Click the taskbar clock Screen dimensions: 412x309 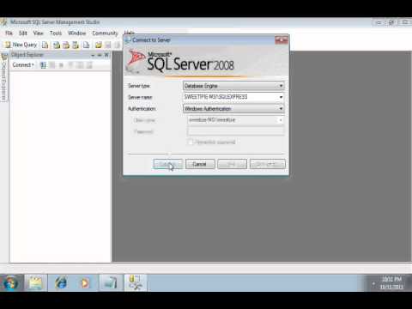tap(391, 282)
